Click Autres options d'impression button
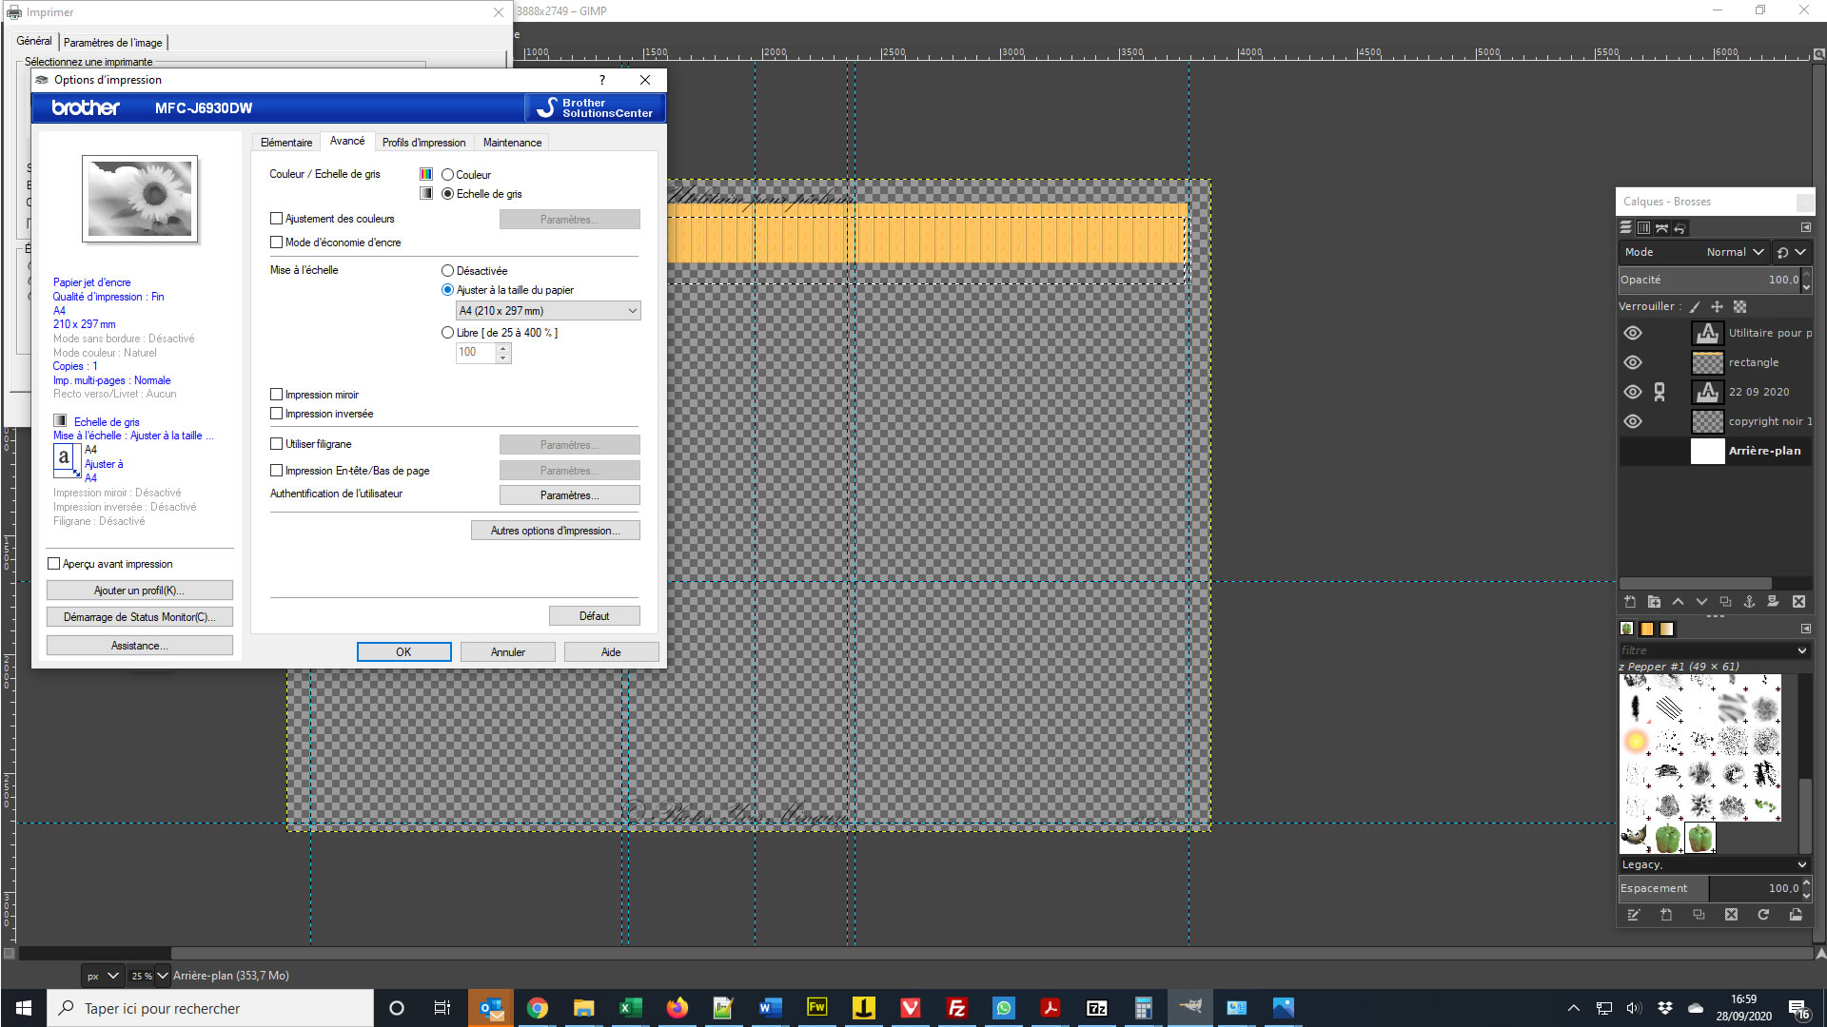The image size is (1827, 1027). point(555,531)
